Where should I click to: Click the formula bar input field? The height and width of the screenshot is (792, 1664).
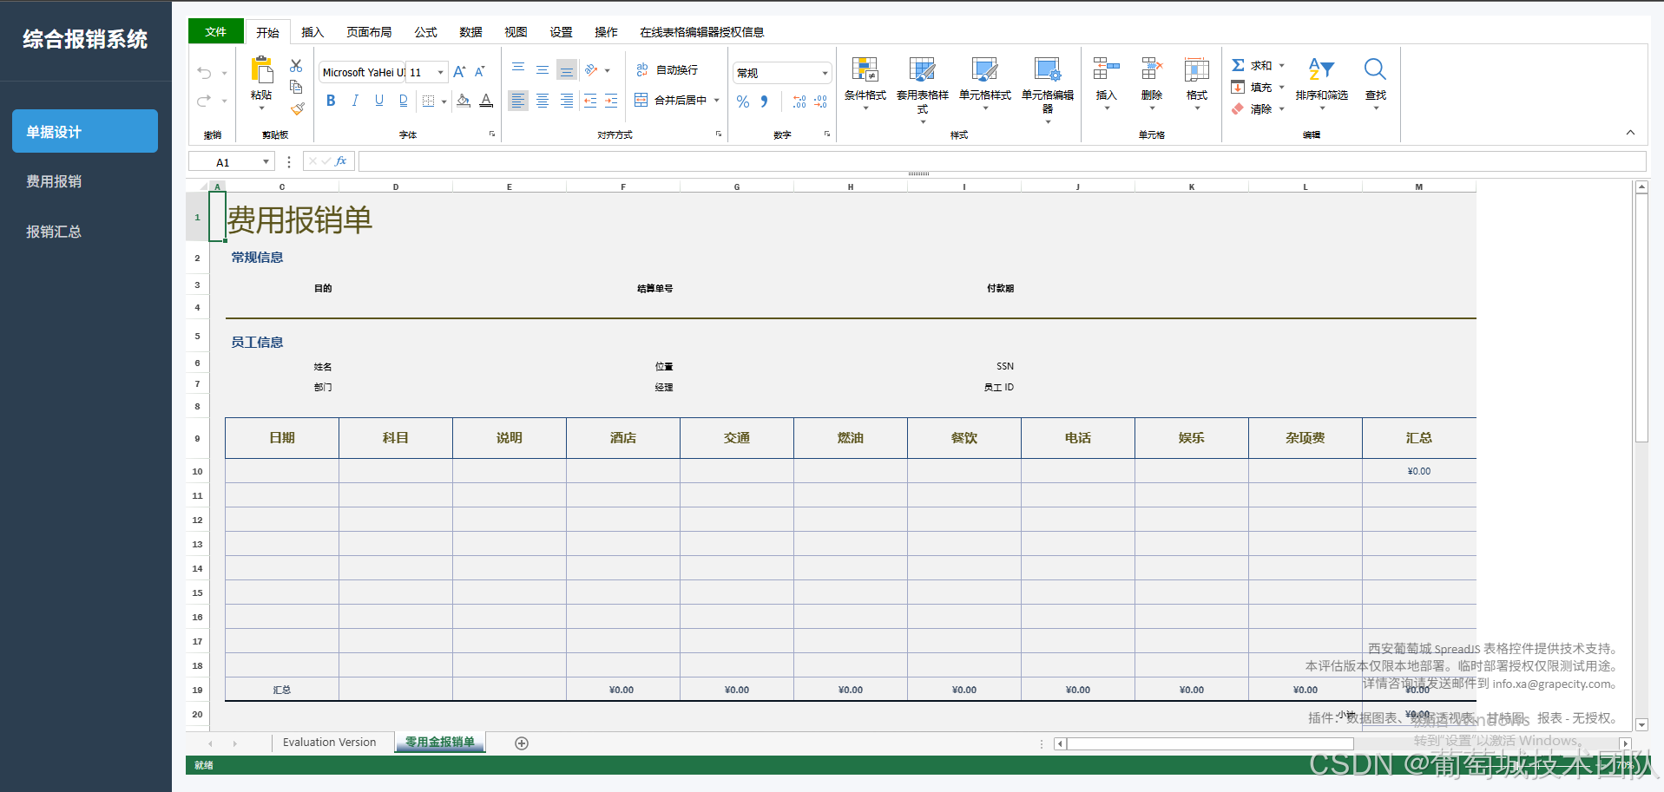(x=1002, y=161)
